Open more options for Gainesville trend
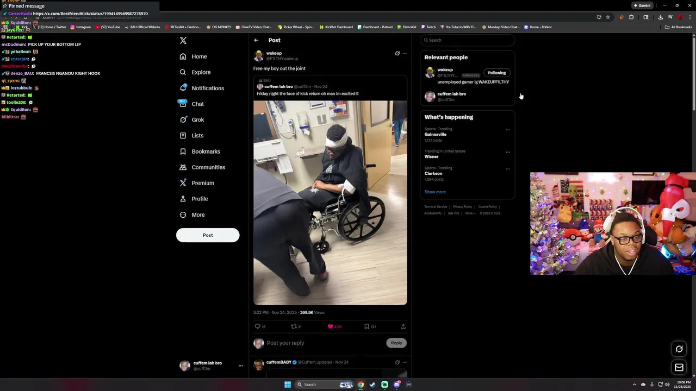This screenshot has width=696, height=391. tap(508, 130)
